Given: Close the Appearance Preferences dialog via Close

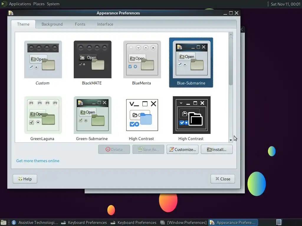Looking at the screenshot, I should click(223, 179).
